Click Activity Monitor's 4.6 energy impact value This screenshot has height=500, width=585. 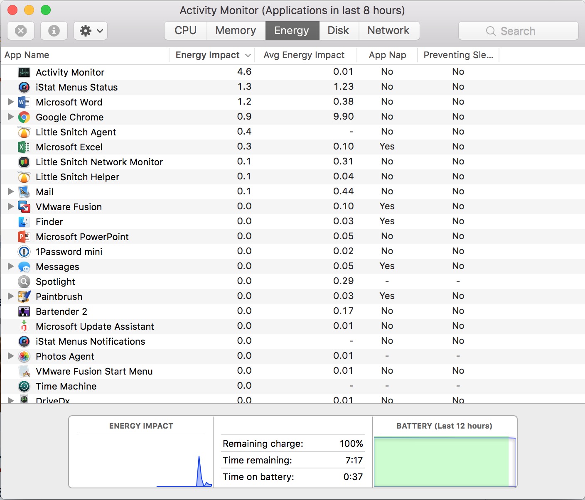244,72
